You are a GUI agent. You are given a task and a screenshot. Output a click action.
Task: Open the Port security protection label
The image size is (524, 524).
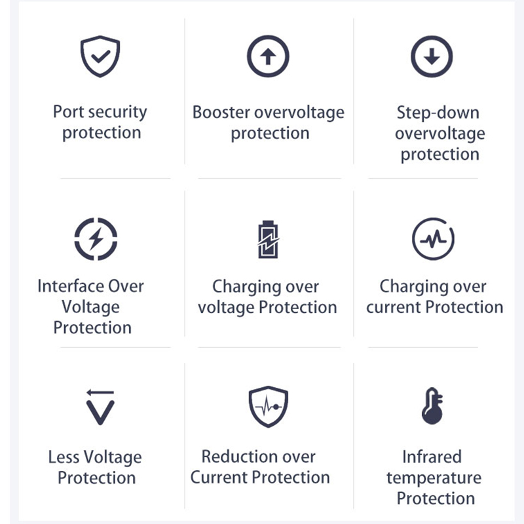[x=100, y=122]
